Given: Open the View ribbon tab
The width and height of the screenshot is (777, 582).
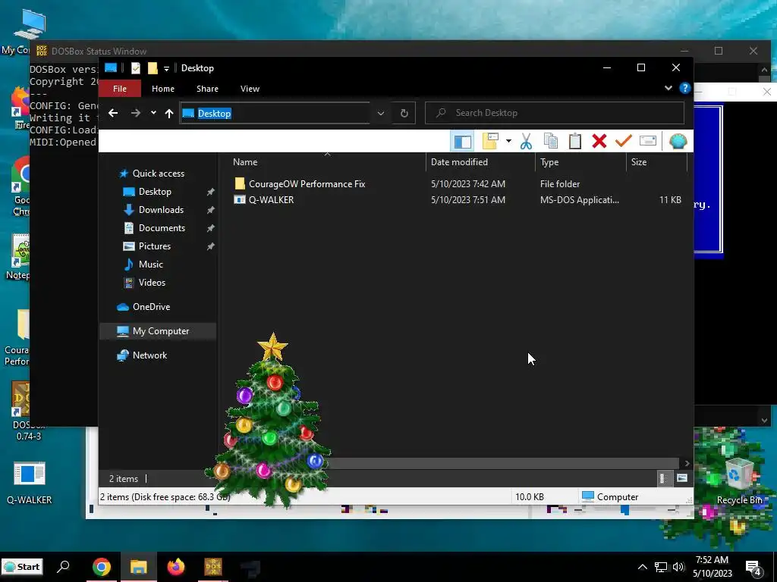Looking at the screenshot, I should [x=250, y=89].
